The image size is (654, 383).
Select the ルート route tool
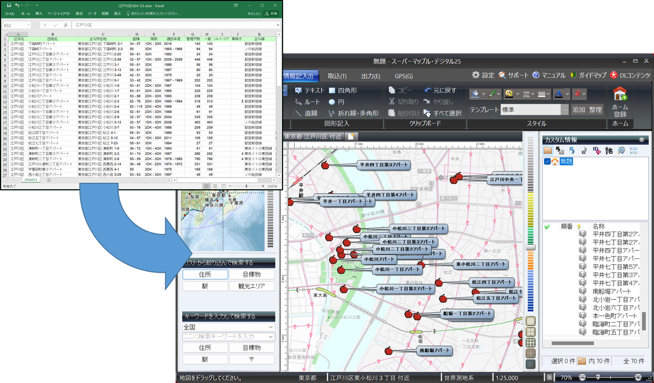(x=307, y=102)
